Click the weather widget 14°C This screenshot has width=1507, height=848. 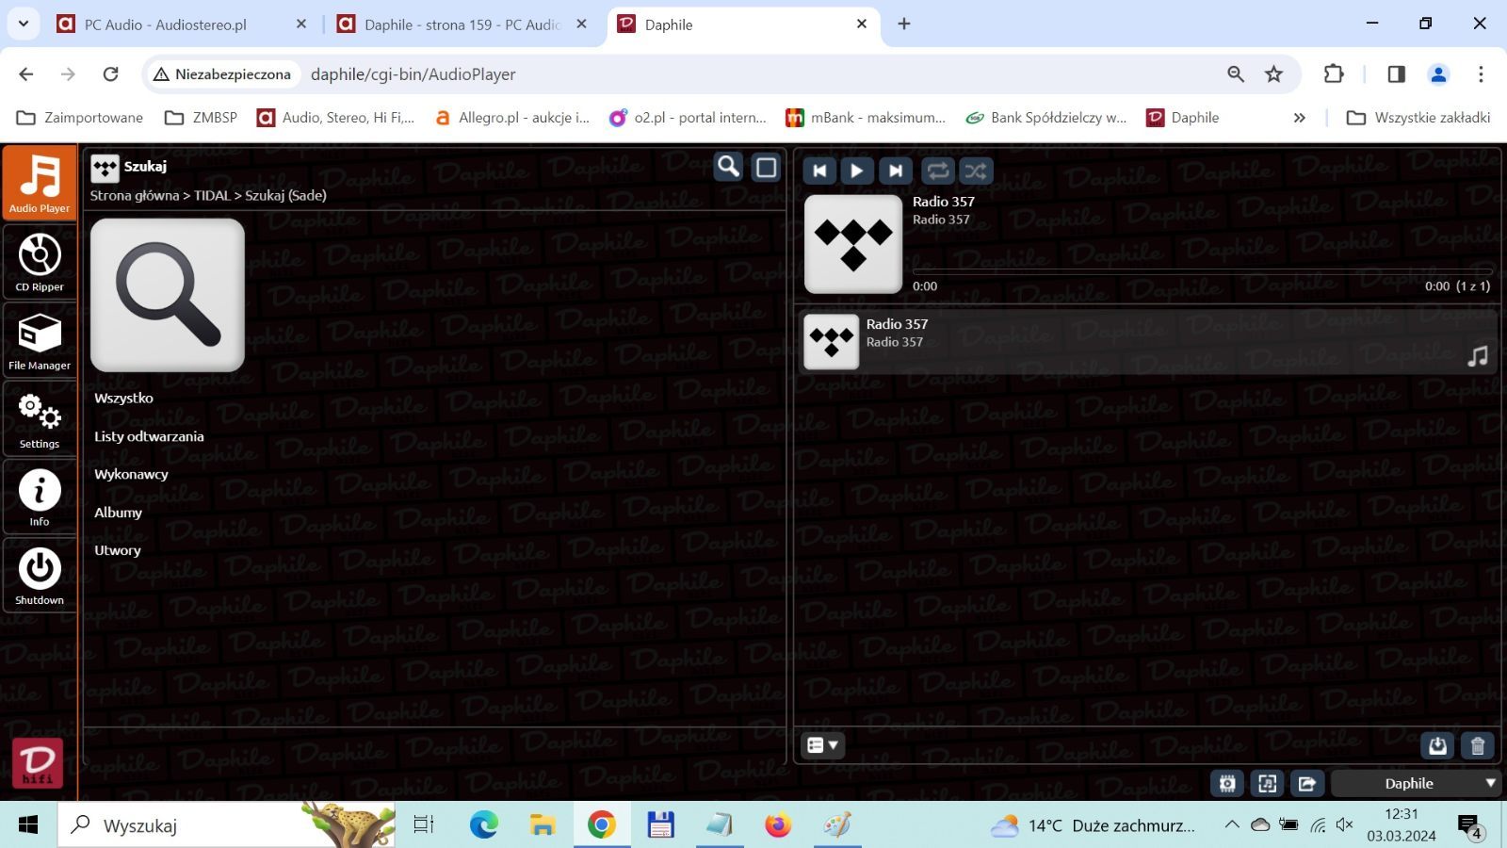click(x=1093, y=825)
